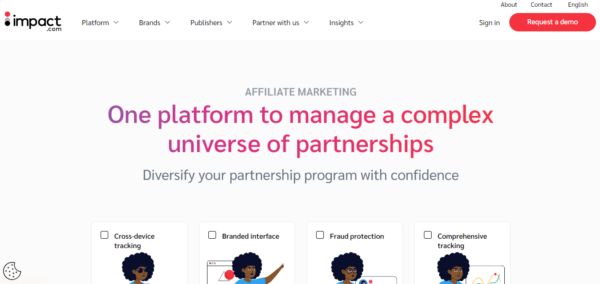Viewport: 600px width, 284px height.
Task: Open the Publishers dropdown arrow
Action: 229,22
